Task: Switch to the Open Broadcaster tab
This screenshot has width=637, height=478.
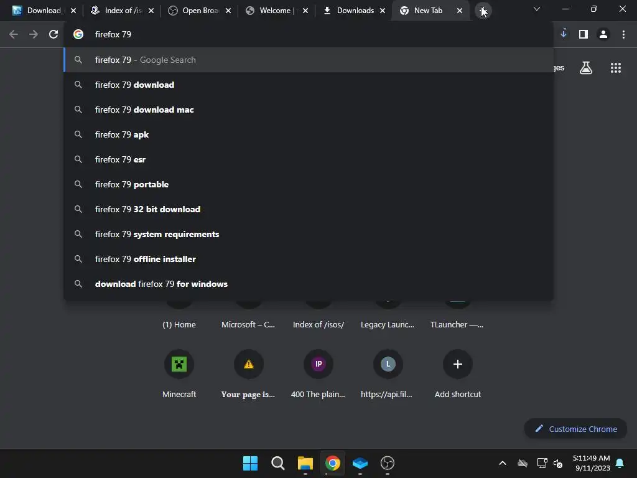Action: 199,11
